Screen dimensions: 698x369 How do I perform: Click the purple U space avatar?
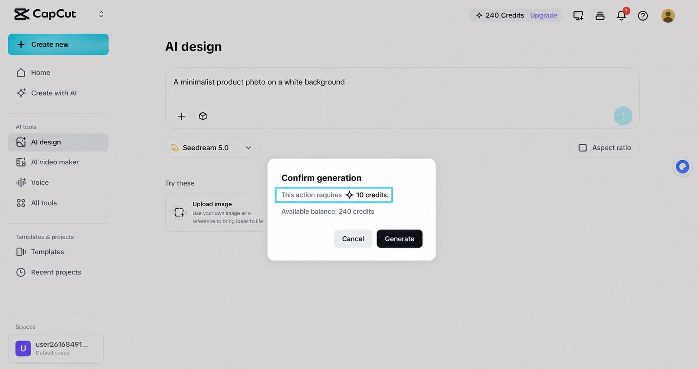[23, 348]
